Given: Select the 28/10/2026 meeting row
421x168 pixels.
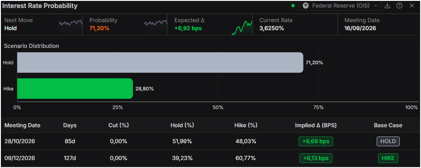Looking at the screenshot, I should (x=210, y=141).
